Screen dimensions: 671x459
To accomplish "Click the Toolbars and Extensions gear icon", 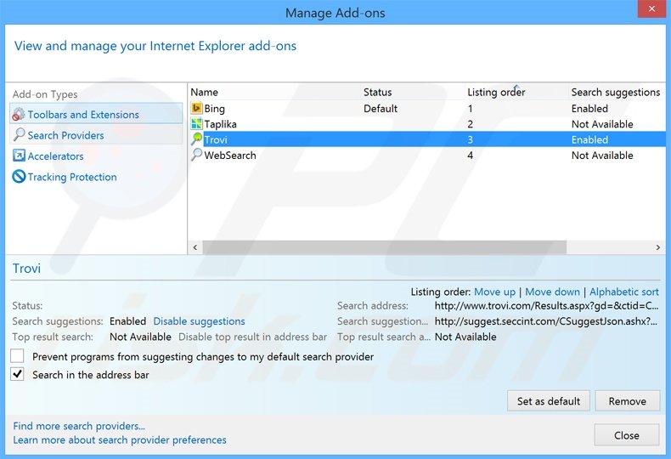I will [19, 115].
